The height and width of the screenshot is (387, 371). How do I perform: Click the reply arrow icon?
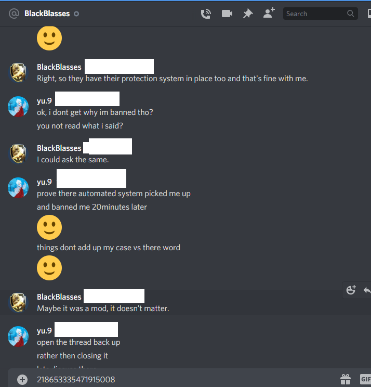point(367,290)
